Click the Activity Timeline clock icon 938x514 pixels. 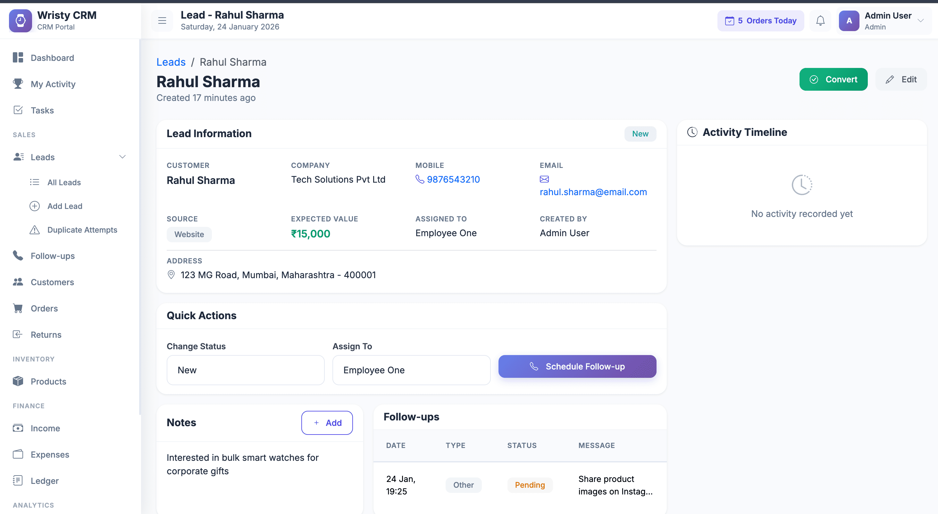692,132
